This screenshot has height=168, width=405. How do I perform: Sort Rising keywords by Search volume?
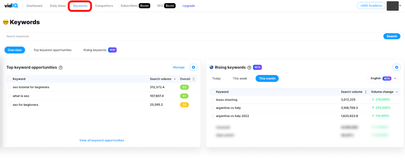[x=354, y=92]
